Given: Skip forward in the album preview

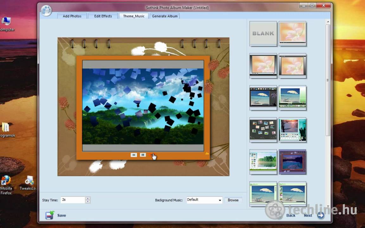Looking at the screenshot, I should click(x=151, y=155).
